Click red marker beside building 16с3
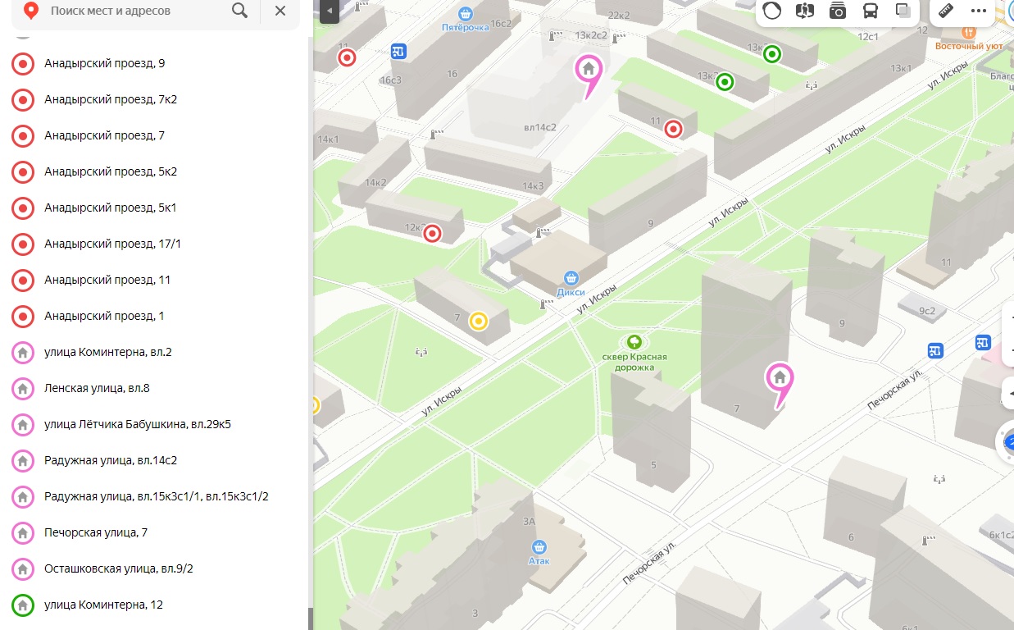 pos(348,58)
